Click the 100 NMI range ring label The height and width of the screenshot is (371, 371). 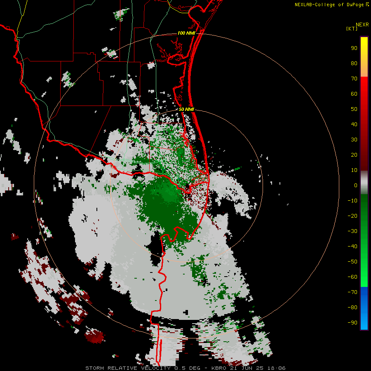pos(186,33)
